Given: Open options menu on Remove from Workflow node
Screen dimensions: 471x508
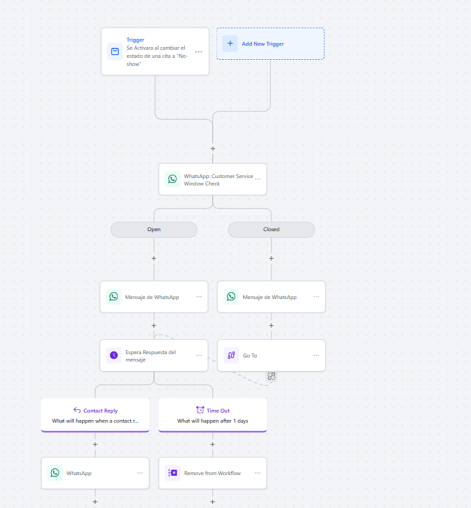Looking at the screenshot, I should click(257, 473).
